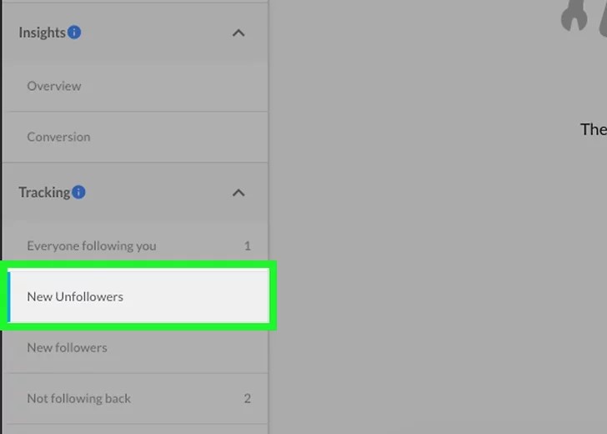Image resolution: width=607 pixels, height=434 pixels.
Task: Open the New followers list
Action: 135,347
